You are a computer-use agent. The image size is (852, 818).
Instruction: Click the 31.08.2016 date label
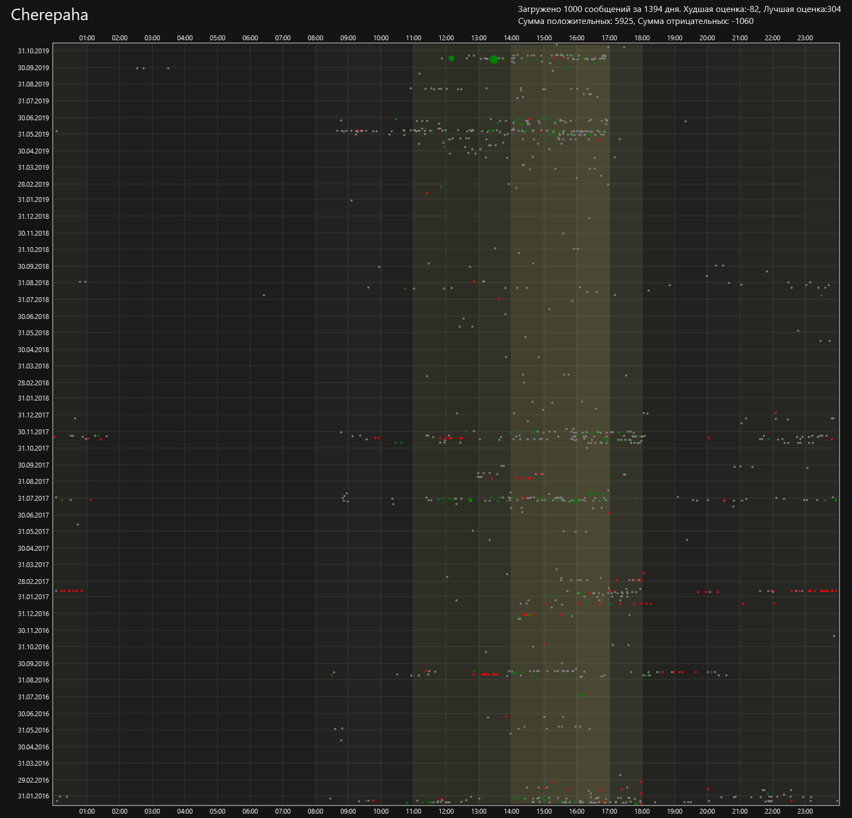pyautogui.click(x=33, y=680)
